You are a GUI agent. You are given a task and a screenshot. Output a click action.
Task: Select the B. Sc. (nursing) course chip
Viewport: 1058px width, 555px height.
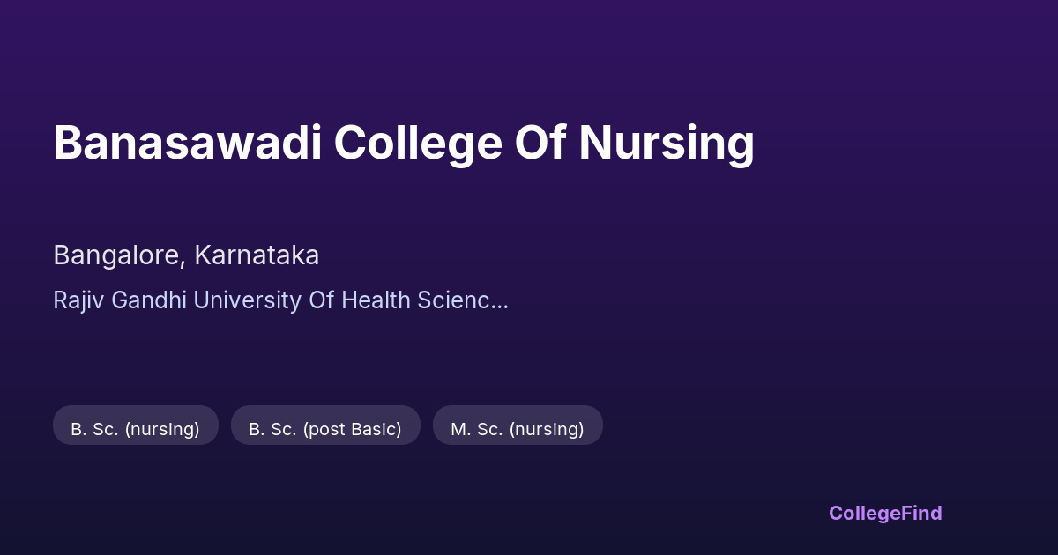pos(135,429)
